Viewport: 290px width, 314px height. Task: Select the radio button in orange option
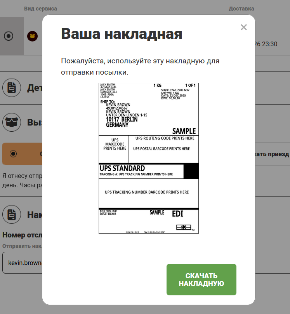point(14,154)
